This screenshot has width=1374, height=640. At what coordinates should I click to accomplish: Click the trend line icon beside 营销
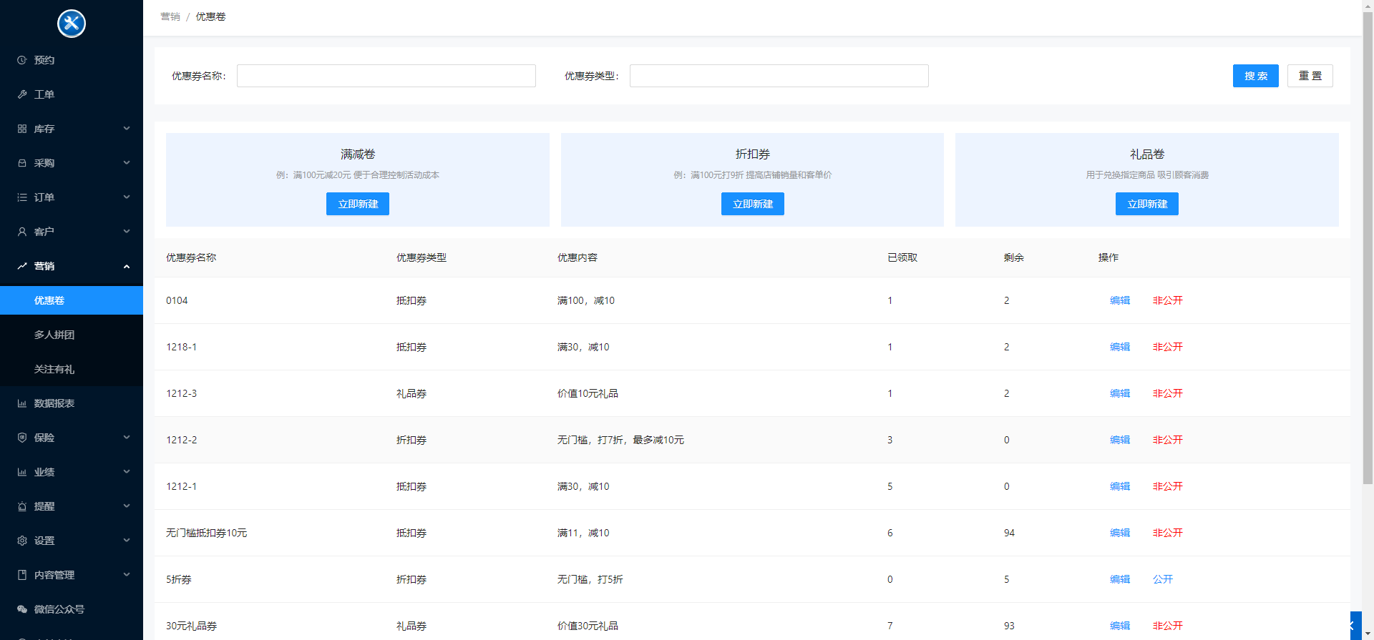click(x=22, y=266)
